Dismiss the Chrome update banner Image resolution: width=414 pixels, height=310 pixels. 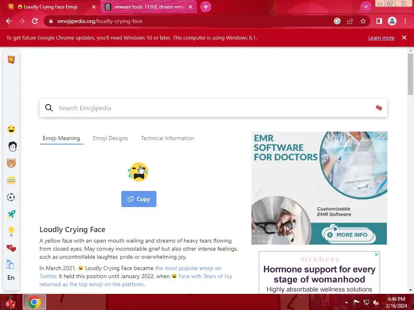[404, 38]
